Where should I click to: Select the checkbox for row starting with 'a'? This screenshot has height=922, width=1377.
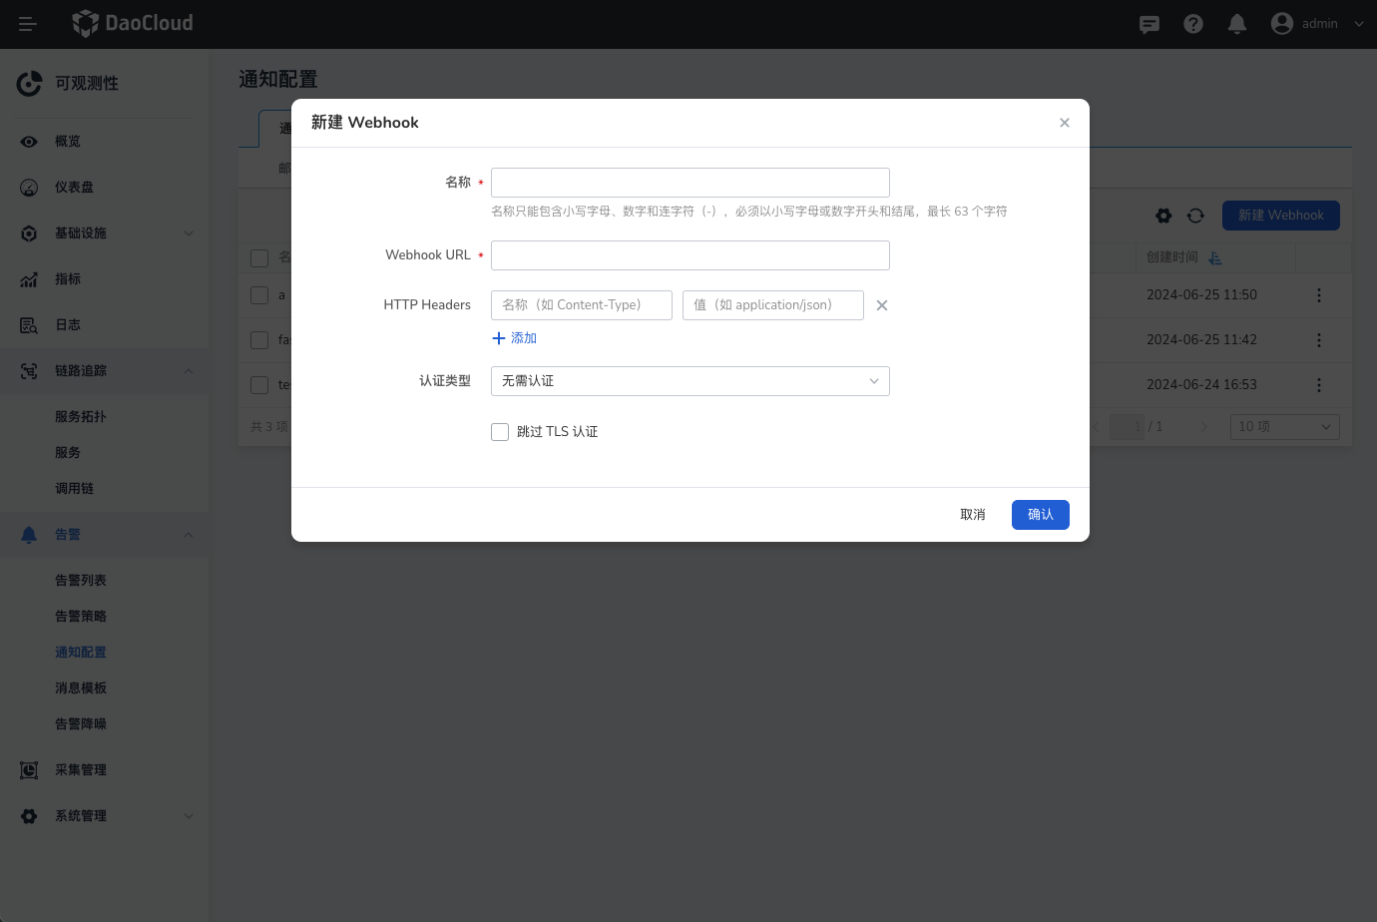tap(258, 294)
